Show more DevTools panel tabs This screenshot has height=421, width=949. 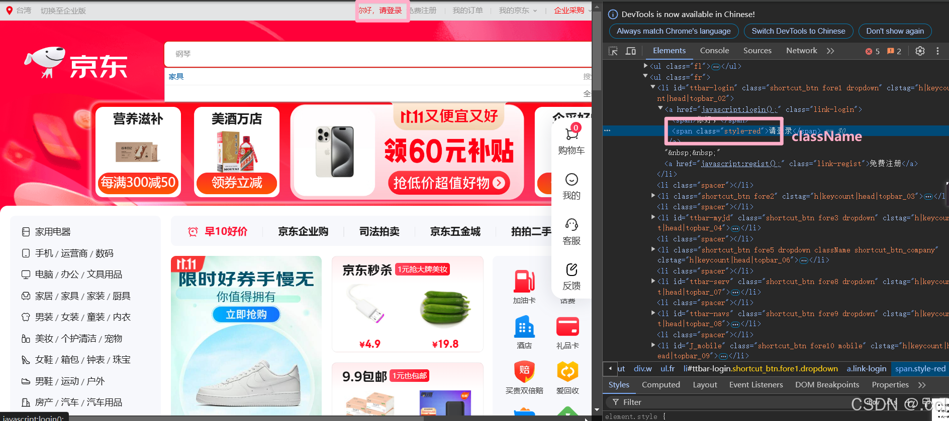830,51
